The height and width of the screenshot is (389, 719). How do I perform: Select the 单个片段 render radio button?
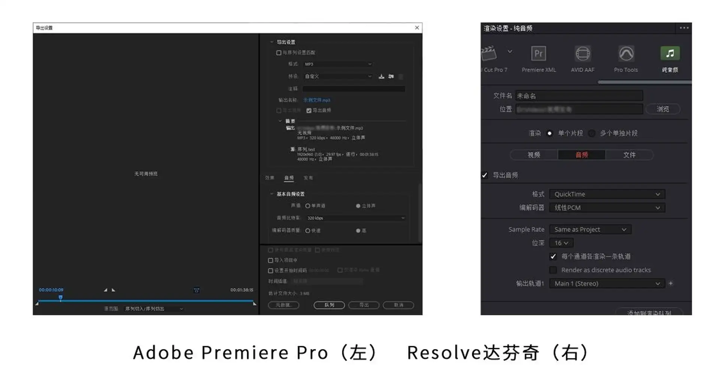click(x=549, y=133)
